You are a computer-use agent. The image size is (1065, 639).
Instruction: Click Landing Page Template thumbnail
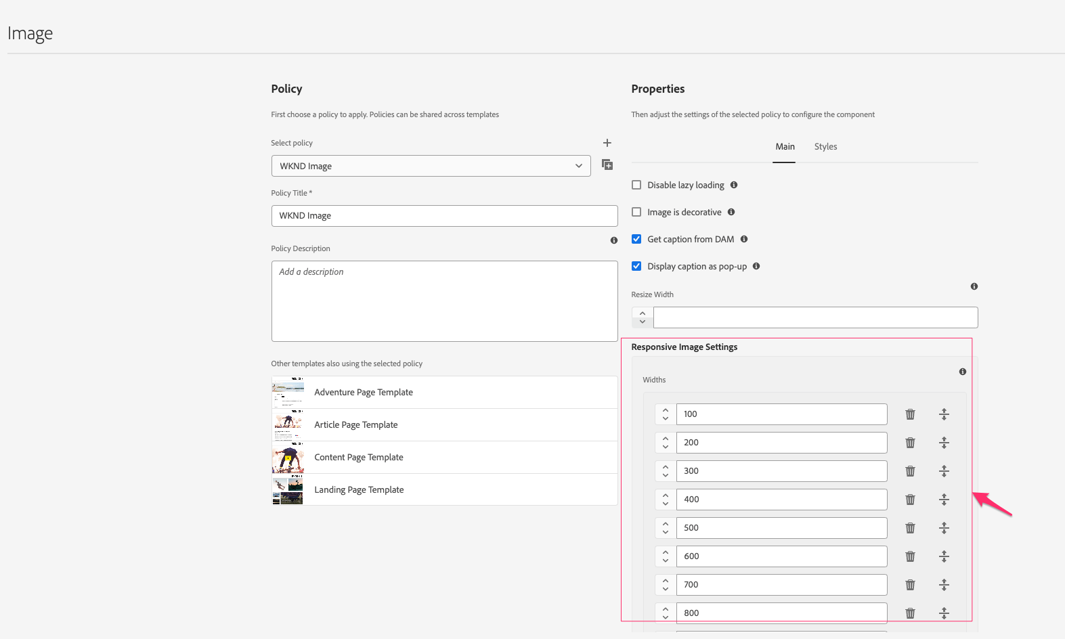click(288, 490)
